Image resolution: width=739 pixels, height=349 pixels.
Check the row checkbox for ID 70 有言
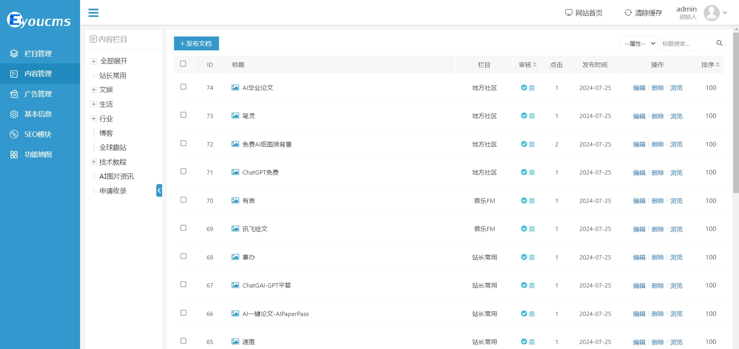183,200
